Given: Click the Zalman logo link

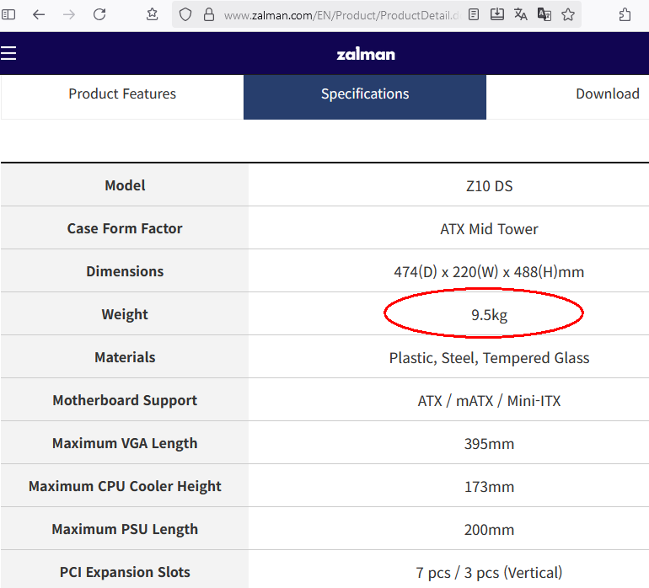Looking at the screenshot, I should click(x=366, y=54).
